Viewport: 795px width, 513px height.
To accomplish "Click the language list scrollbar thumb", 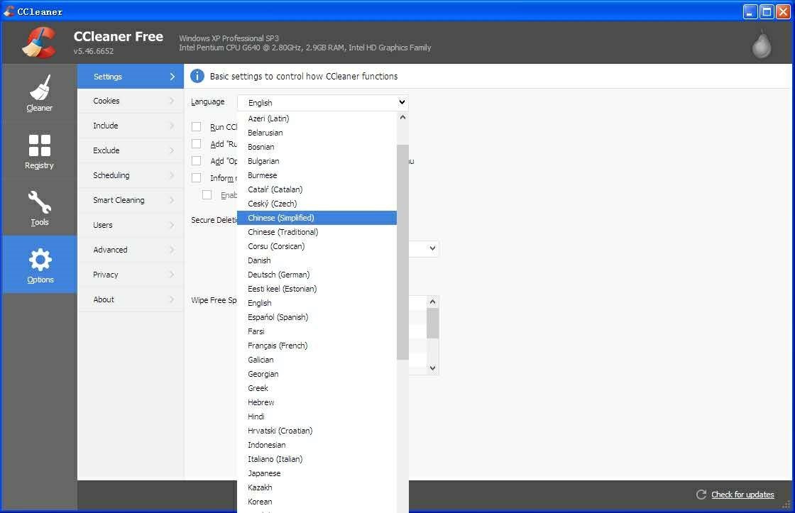I will tap(402, 252).
